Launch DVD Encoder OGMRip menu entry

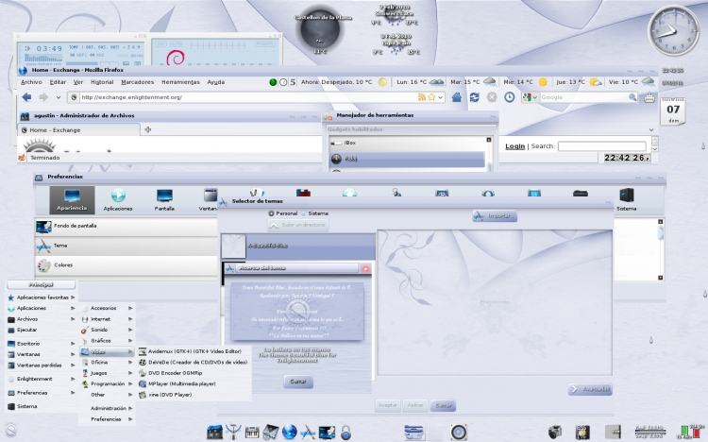point(194,373)
